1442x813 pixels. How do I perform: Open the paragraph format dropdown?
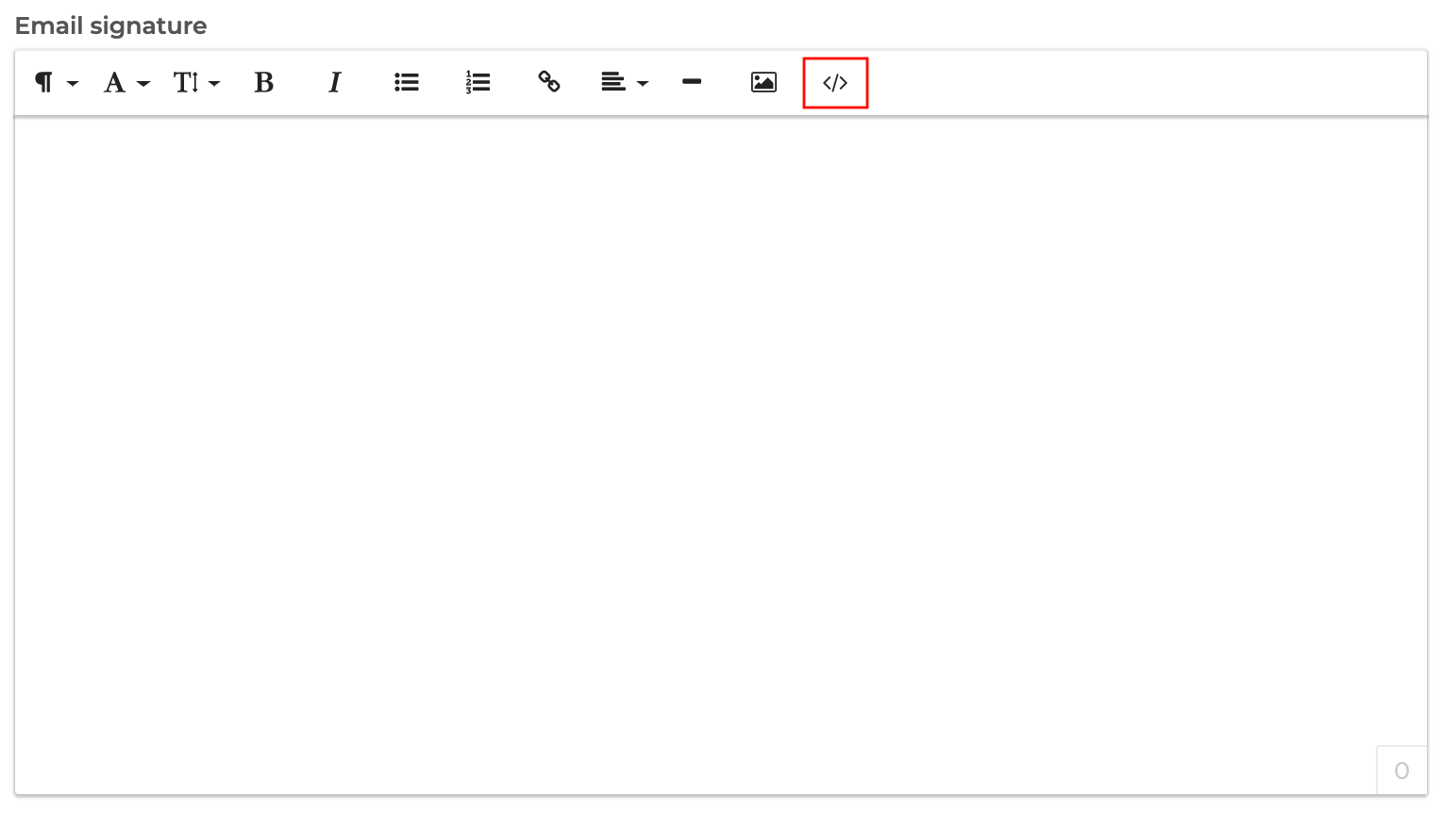pyautogui.click(x=56, y=83)
